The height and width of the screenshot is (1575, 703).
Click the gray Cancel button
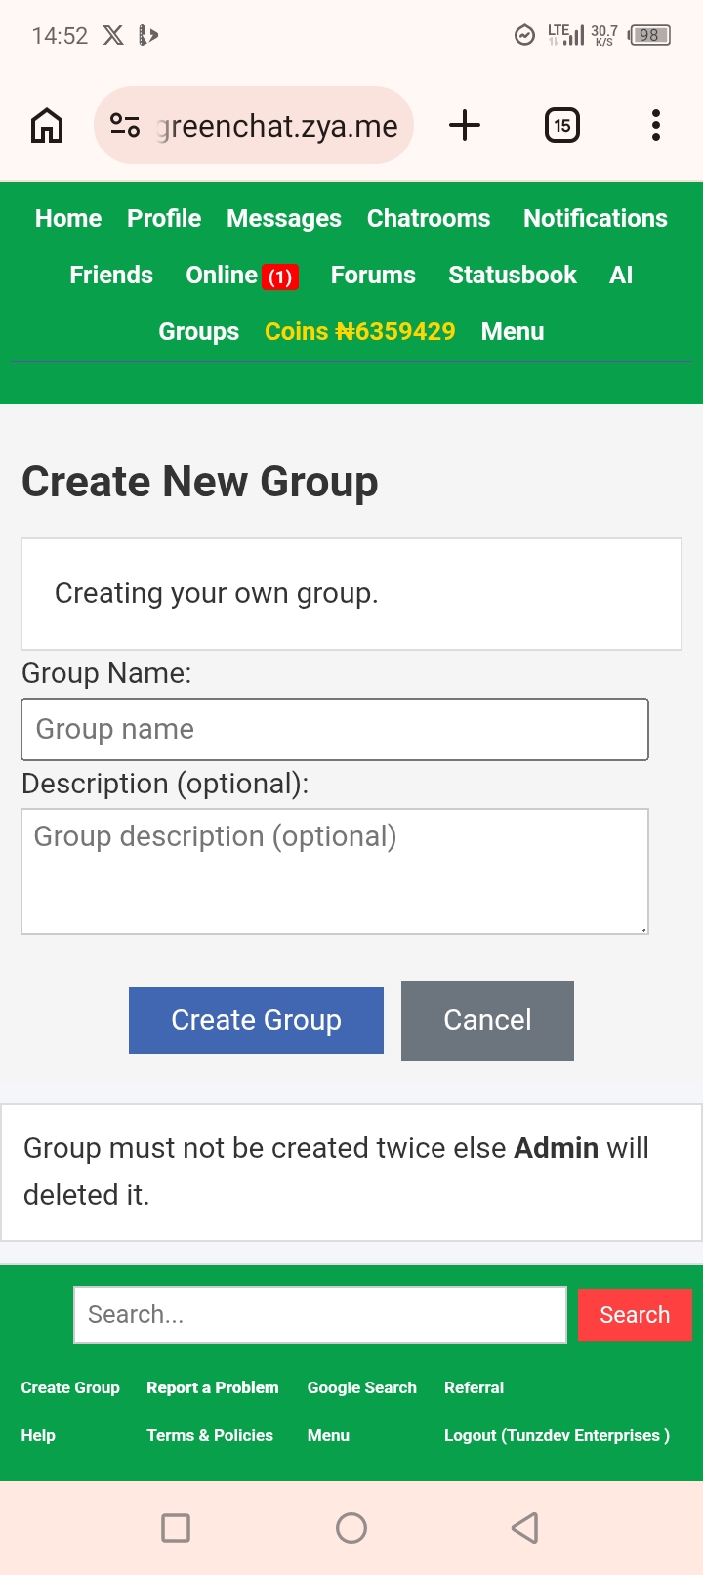(x=487, y=1020)
